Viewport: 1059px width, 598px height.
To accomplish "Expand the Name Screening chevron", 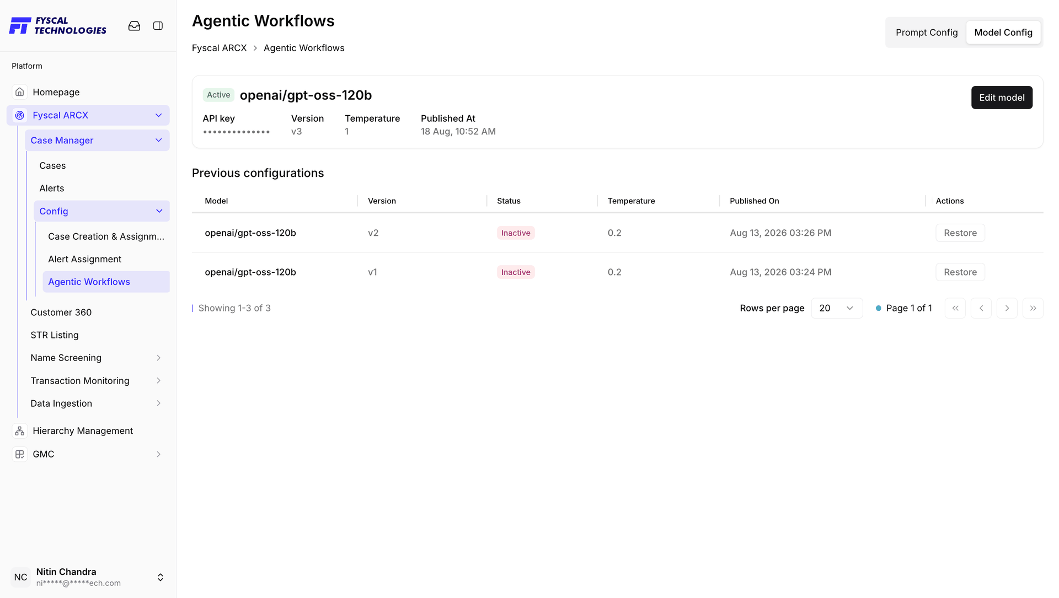I will [x=158, y=358].
